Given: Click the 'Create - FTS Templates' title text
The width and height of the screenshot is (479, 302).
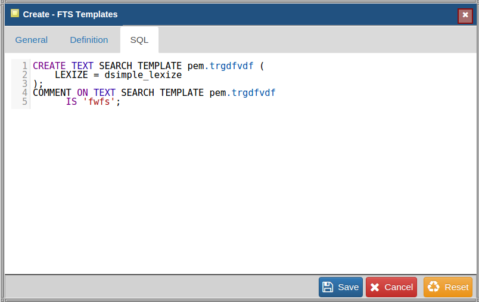Looking at the screenshot, I should coord(70,14).
